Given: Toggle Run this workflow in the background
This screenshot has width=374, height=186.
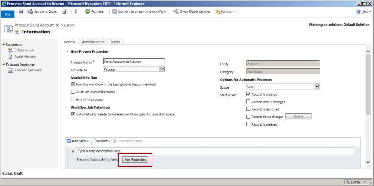Looking at the screenshot, I should (x=73, y=85).
